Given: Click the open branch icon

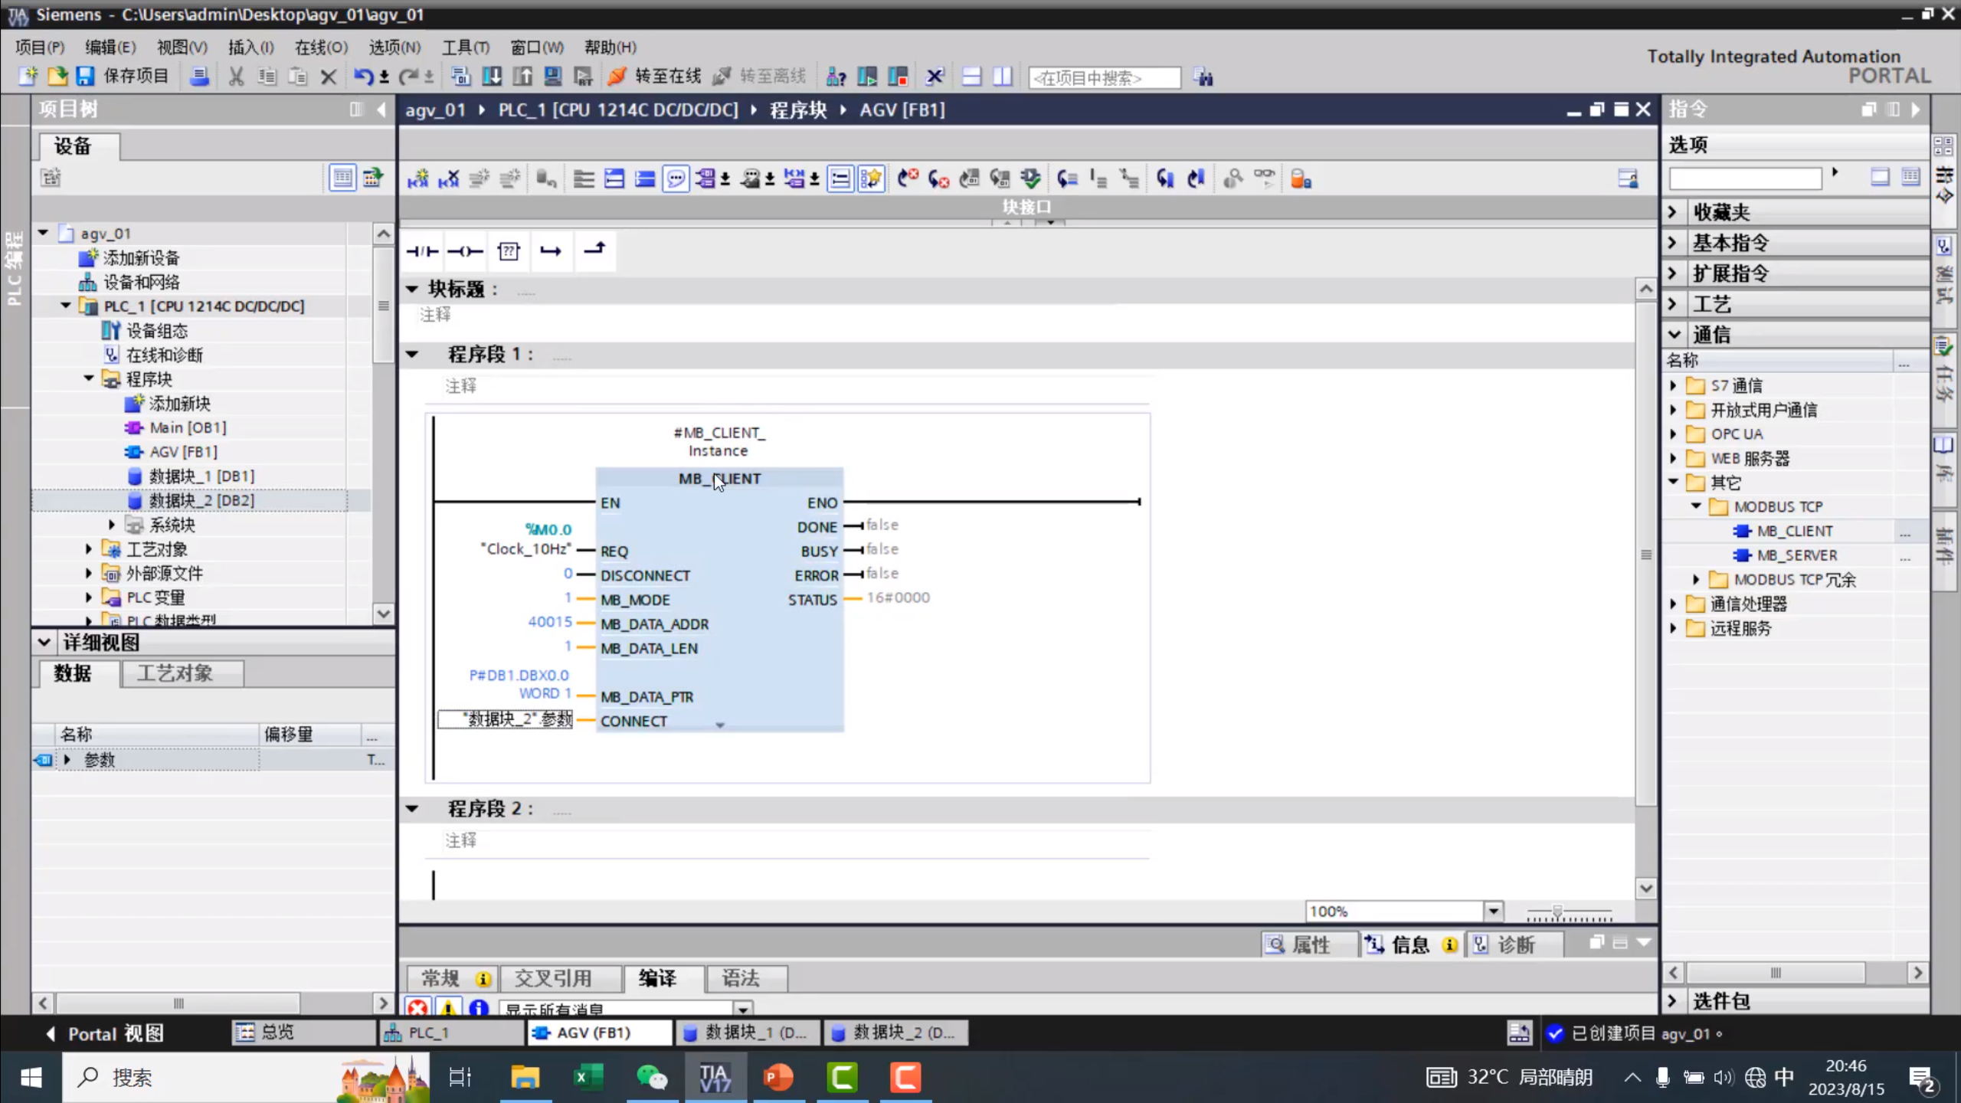Looking at the screenshot, I should click(551, 251).
